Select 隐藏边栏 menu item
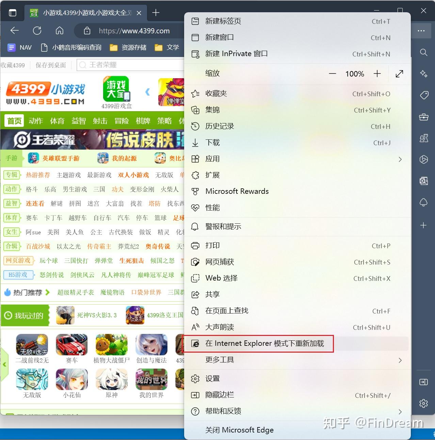Screen dimensions: 435x440 tap(297, 395)
